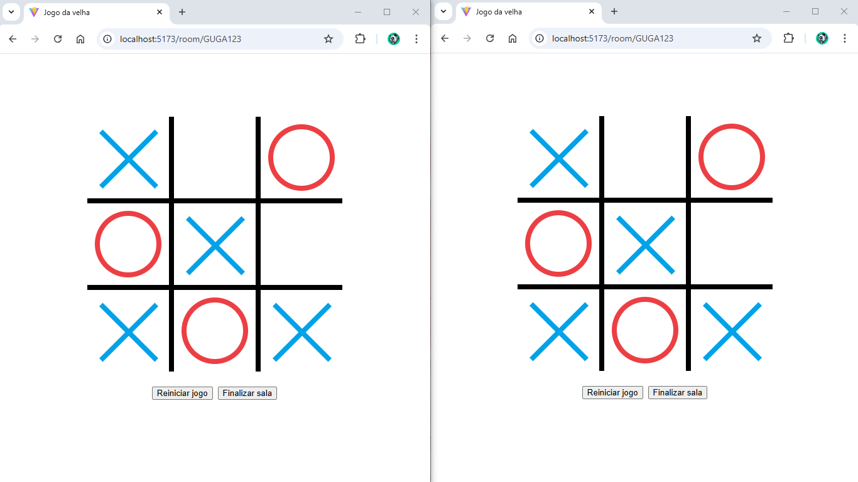Open a new tab in the right window
This screenshot has width=858, height=482.
pyautogui.click(x=614, y=12)
